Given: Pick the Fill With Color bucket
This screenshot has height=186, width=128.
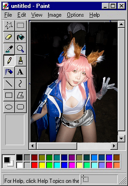Looking at the screenshot, I should (x=21, y=37).
